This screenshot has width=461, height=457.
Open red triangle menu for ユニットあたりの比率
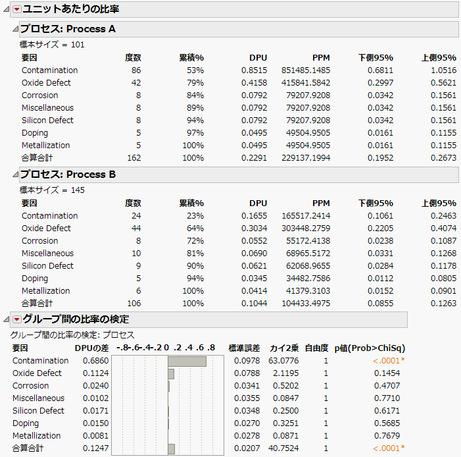[x=17, y=9]
